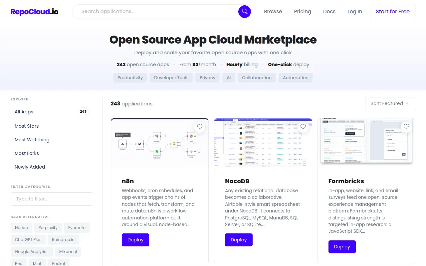Click the magnifier search button
426x266 pixels.
244,12
